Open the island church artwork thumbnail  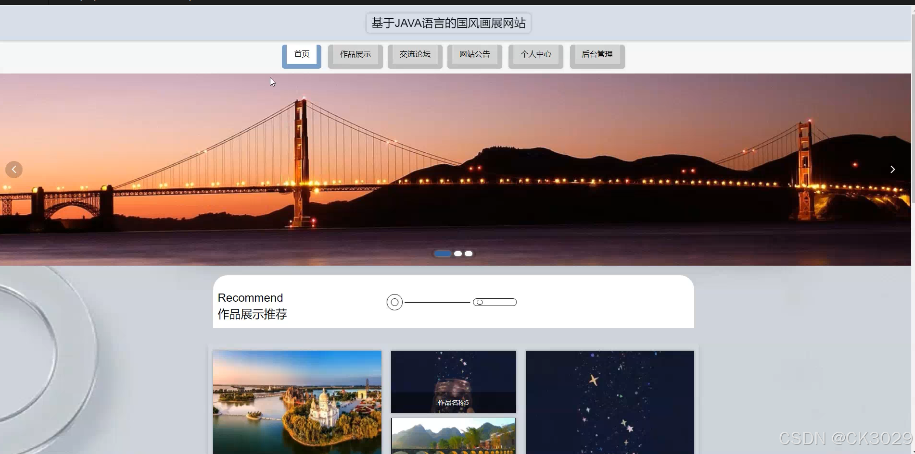tap(297, 402)
